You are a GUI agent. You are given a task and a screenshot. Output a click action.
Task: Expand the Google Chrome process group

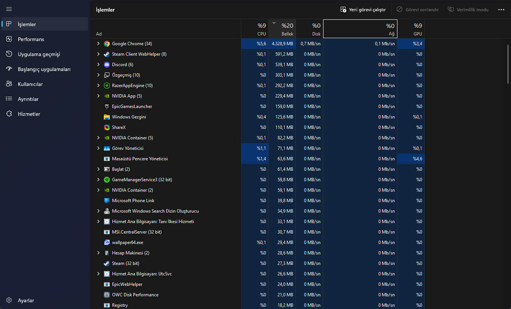coord(98,44)
